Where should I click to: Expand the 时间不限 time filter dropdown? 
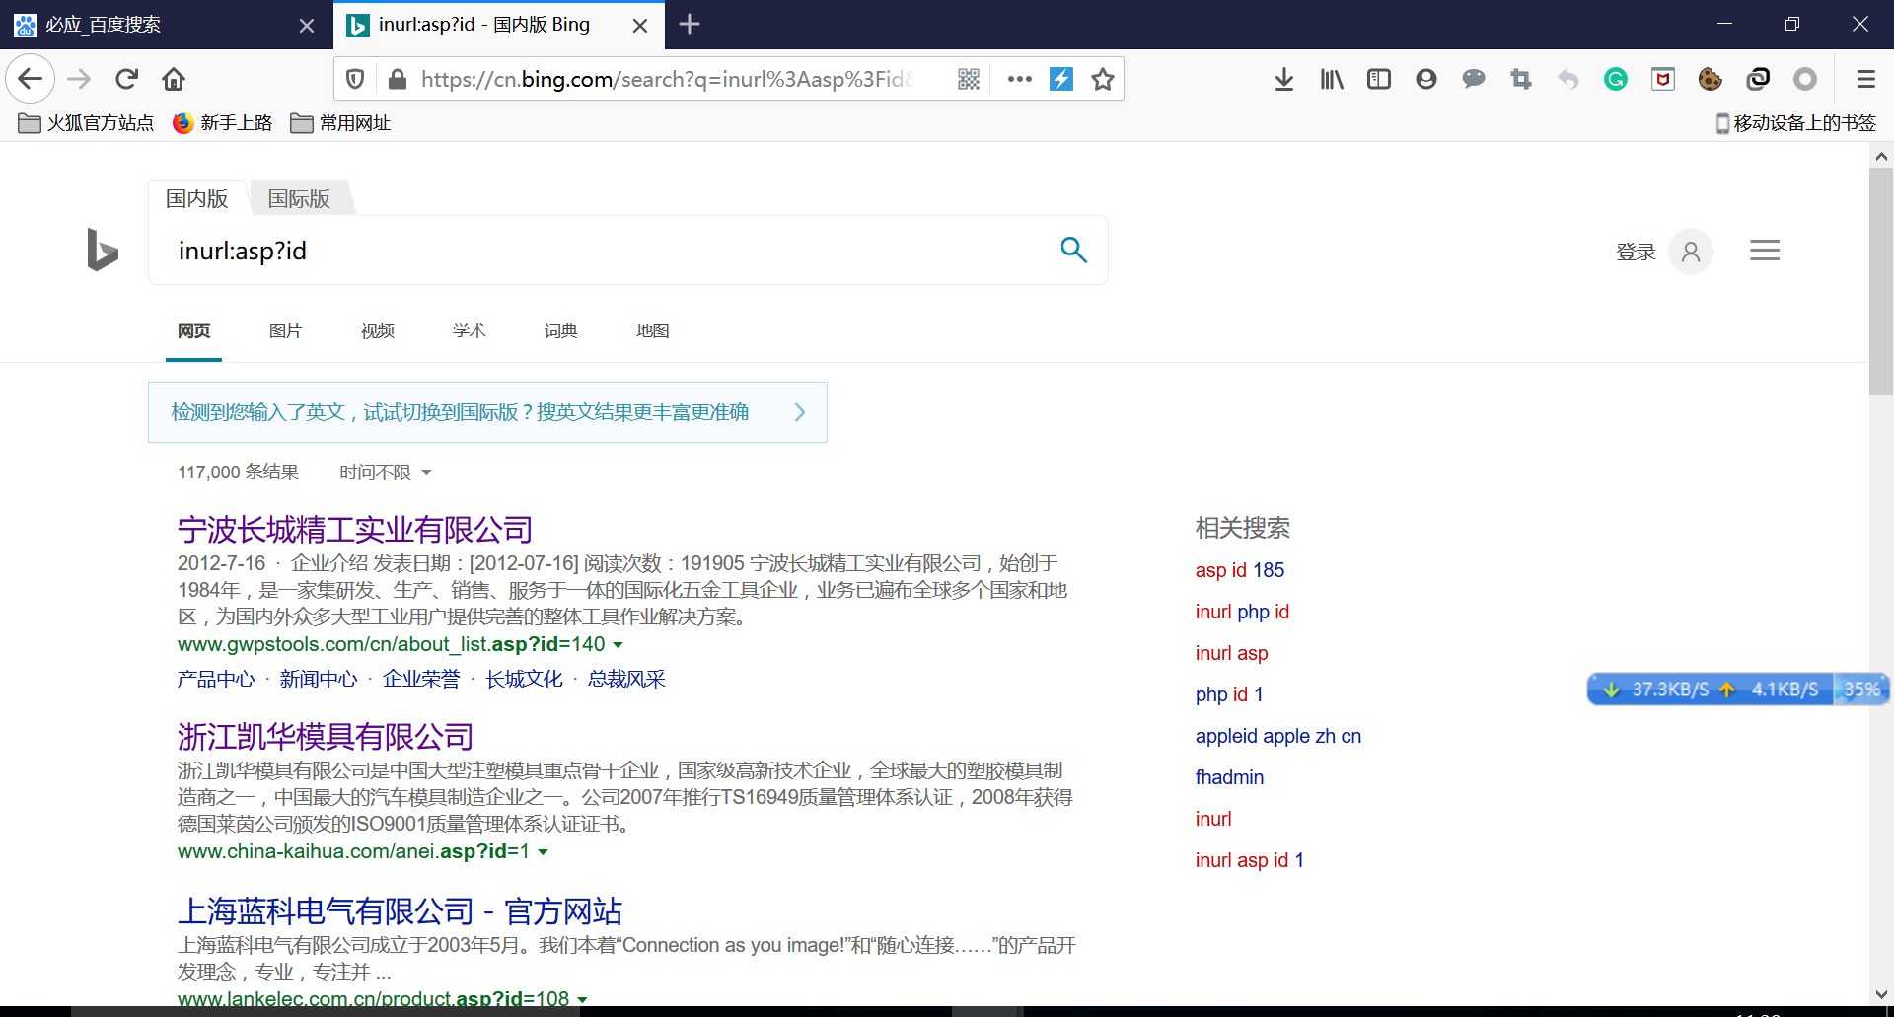[386, 472]
